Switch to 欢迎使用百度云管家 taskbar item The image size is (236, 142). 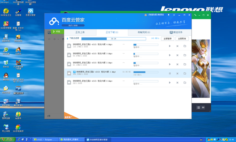tap(98, 140)
